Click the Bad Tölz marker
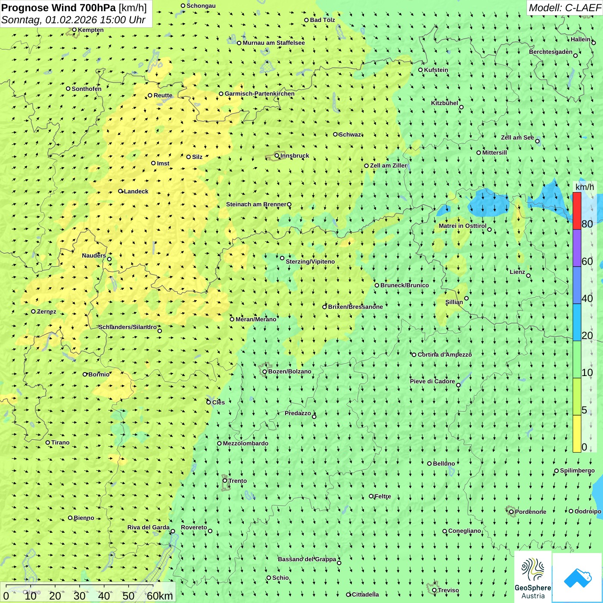This screenshot has height=603, width=603. (306, 20)
